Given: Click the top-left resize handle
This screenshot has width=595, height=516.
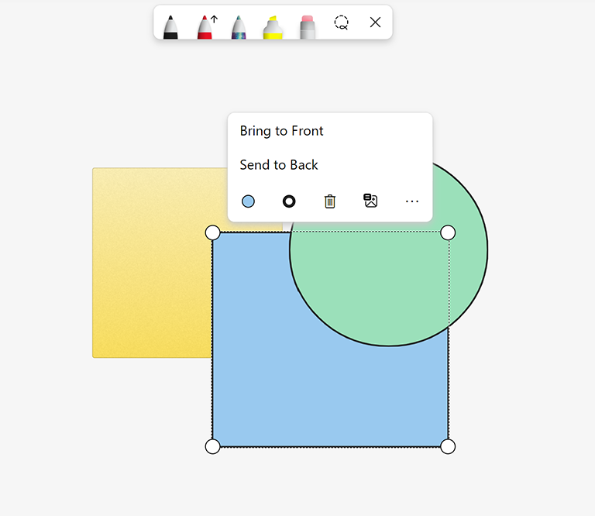Looking at the screenshot, I should click(x=212, y=232).
